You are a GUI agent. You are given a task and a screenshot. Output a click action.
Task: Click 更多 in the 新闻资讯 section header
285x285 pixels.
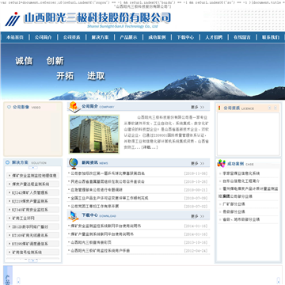click(x=198, y=164)
